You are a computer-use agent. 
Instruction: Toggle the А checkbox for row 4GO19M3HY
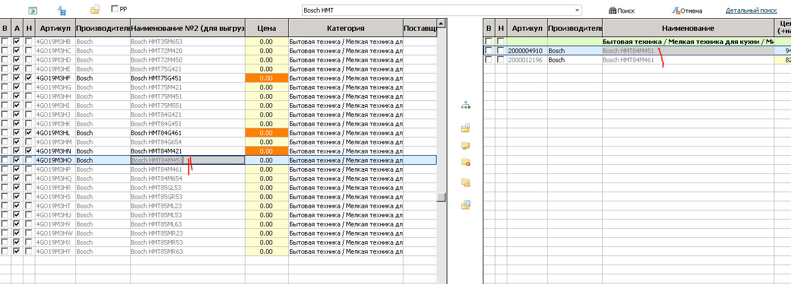tap(17, 251)
